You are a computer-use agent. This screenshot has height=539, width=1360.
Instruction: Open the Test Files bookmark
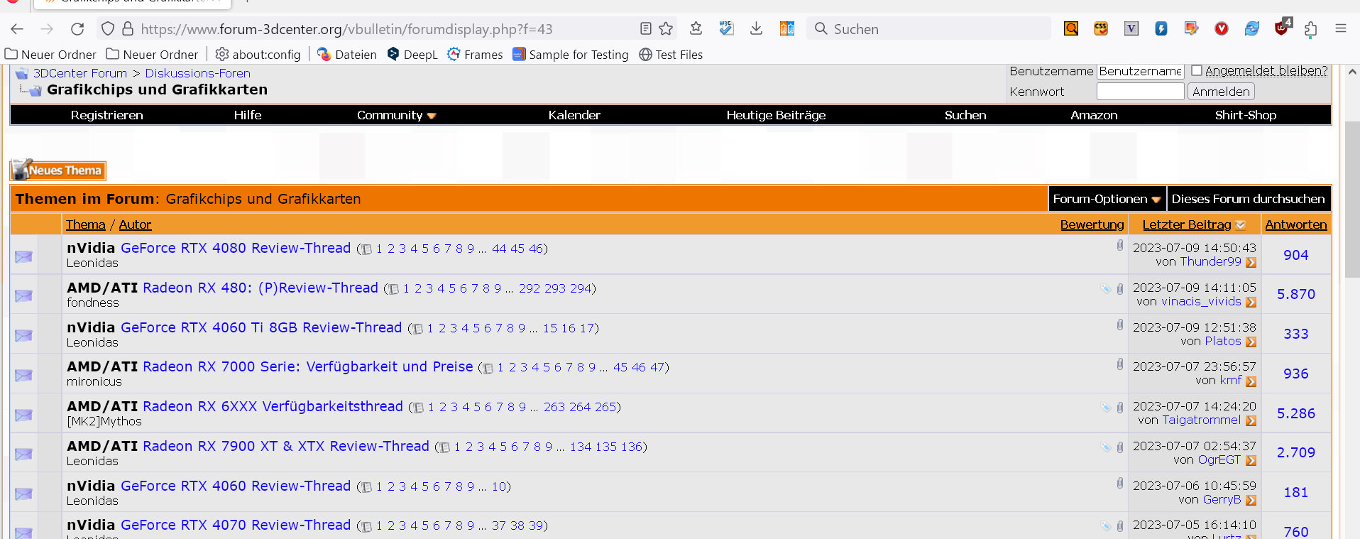[671, 55]
